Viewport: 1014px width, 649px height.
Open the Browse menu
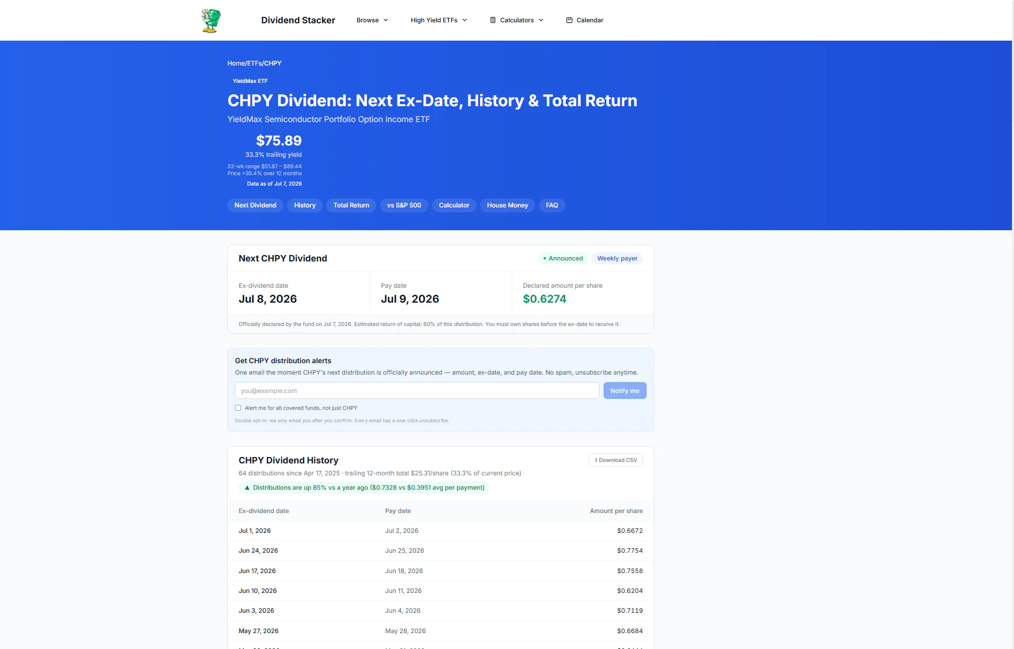[x=372, y=20]
